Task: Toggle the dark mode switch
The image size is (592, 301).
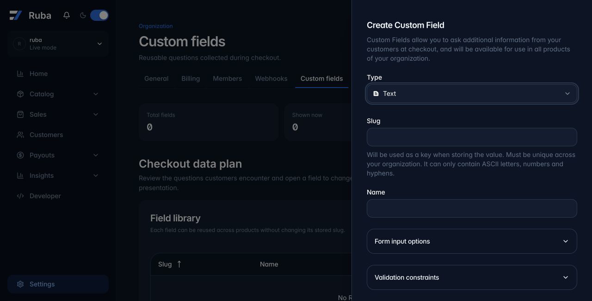Action: coord(99,15)
